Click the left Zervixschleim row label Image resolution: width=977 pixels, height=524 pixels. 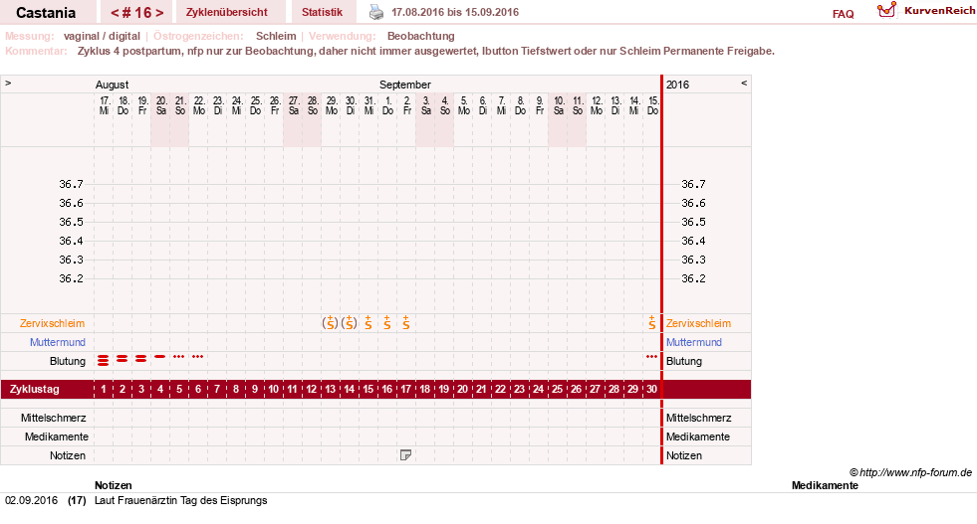(53, 323)
